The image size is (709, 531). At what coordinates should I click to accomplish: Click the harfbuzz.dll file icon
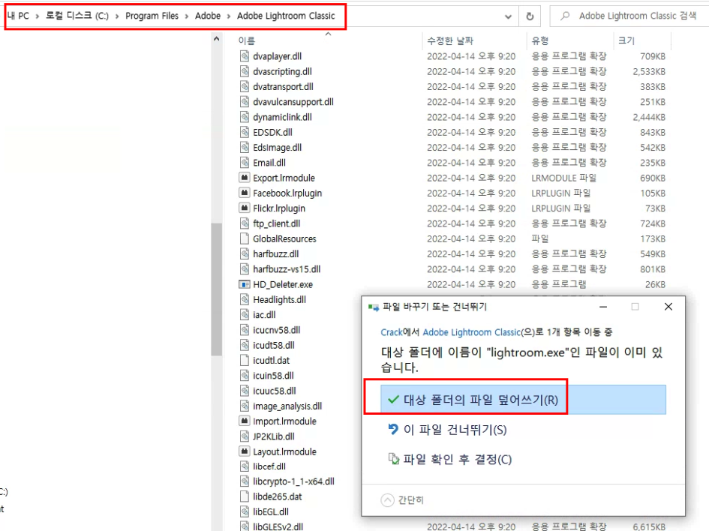tap(244, 253)
